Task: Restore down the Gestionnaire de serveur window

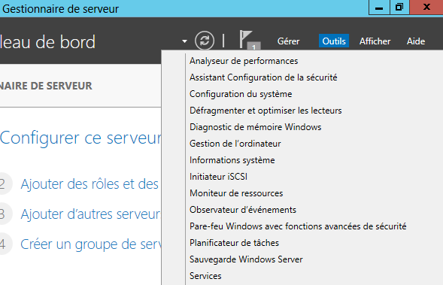Action: [x=399, y=8]
